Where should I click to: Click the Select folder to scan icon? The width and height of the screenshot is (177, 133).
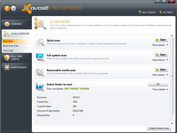[40, 87]
